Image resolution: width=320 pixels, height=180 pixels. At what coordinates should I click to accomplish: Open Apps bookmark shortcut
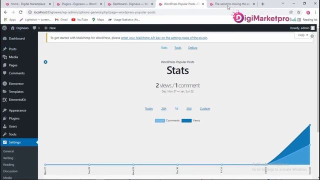tap(10, 19)
